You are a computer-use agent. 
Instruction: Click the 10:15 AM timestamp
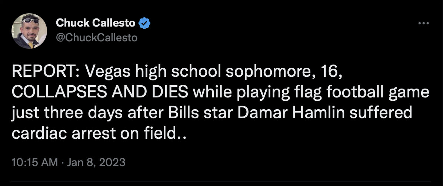35,162
